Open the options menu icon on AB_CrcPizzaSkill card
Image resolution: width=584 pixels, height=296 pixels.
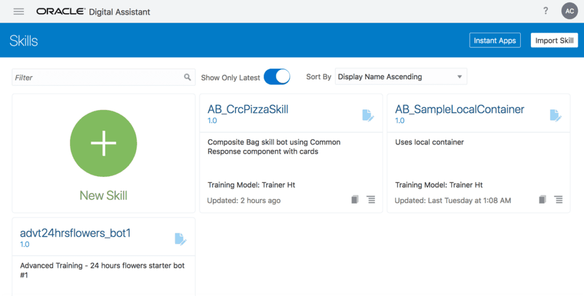tap(371, 200)
